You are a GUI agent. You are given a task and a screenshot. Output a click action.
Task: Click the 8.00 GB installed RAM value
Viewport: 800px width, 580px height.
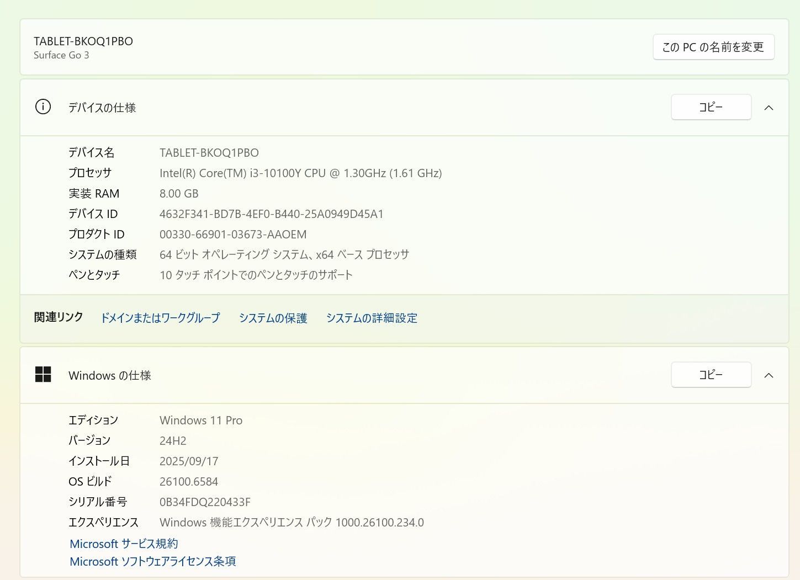179,194
